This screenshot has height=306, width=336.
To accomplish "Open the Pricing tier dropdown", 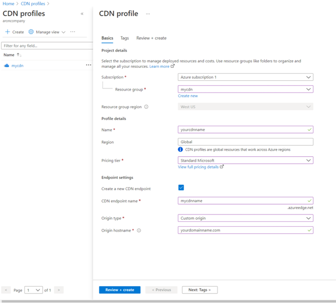I will pyautogui.click(x=246, y=161).
